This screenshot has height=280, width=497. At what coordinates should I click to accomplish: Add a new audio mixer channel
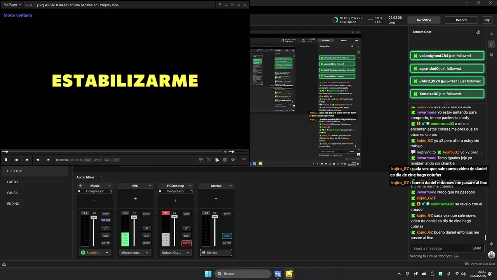(x=100, y=177)
